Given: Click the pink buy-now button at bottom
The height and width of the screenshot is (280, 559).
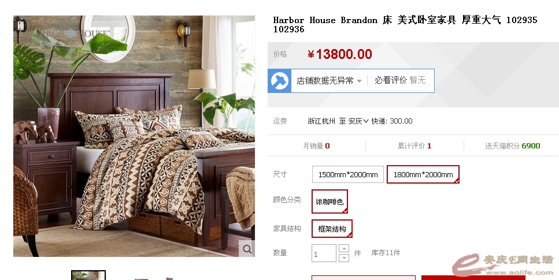Looking at the screenshot, I should point(364,278).
